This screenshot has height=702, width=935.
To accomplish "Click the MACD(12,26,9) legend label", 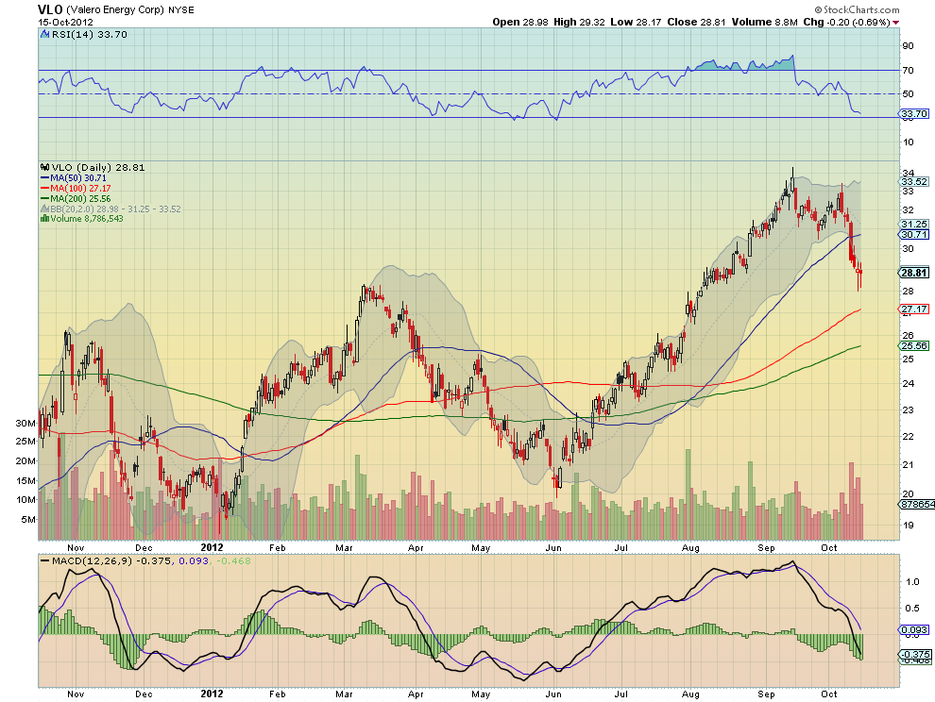I will (x=93, y=560).
